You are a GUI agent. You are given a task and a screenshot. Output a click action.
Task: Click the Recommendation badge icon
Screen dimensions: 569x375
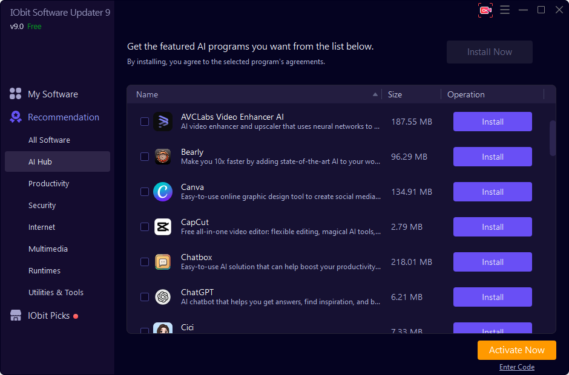[15, 117]
